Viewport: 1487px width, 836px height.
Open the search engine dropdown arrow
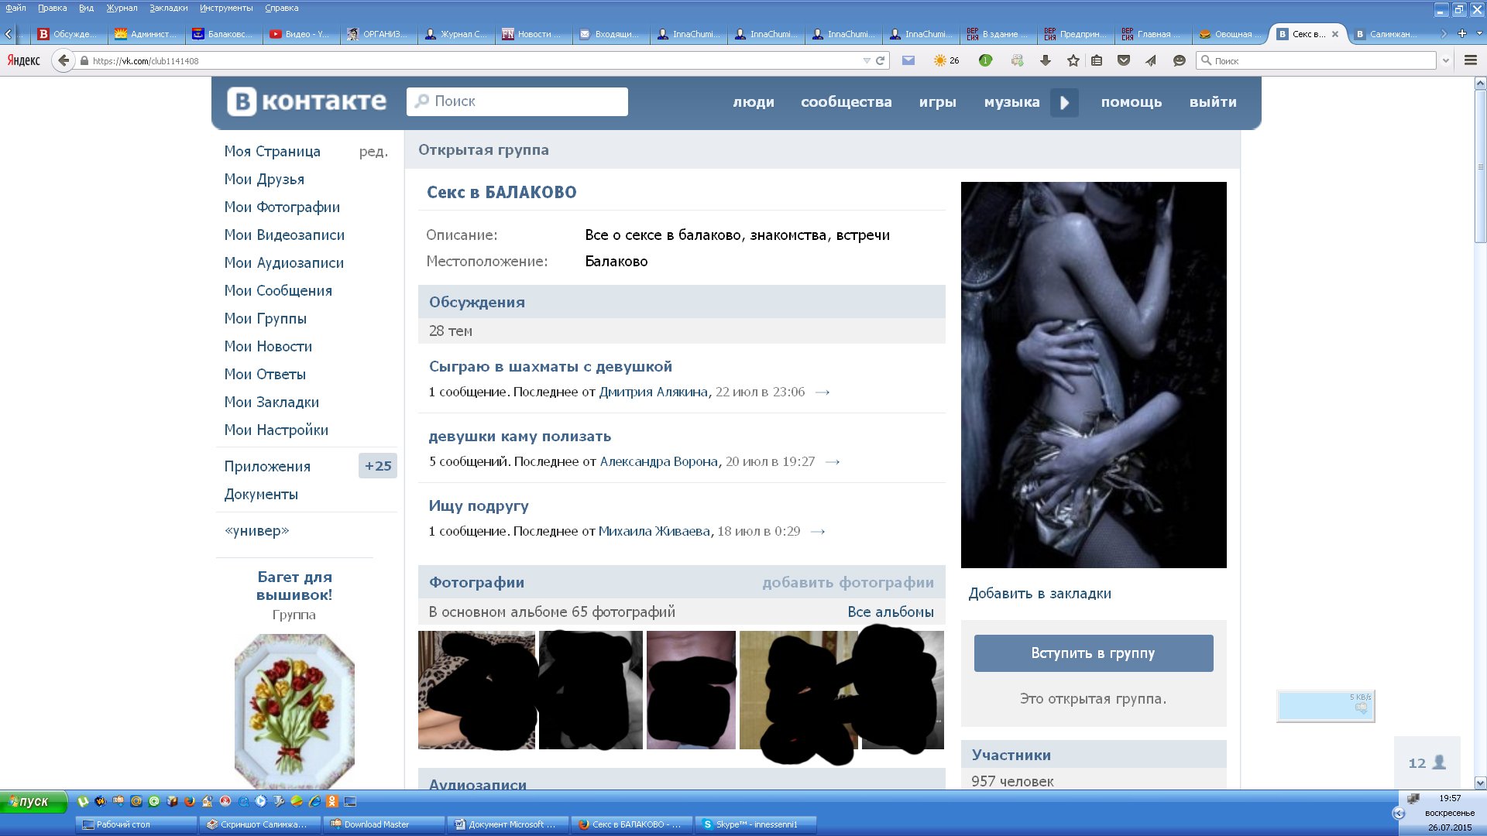pyautogui.click(x=1445, y=60)
